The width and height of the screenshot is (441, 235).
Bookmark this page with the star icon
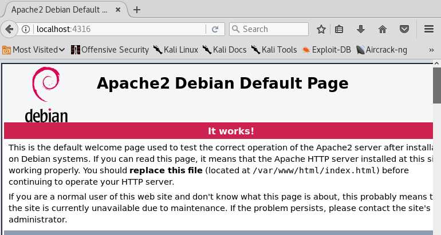tap(321, 29)
